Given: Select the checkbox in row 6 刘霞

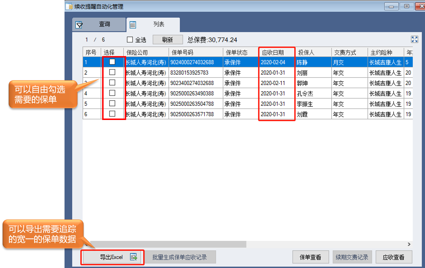Looking at the screenshot, I should (112, 114).
